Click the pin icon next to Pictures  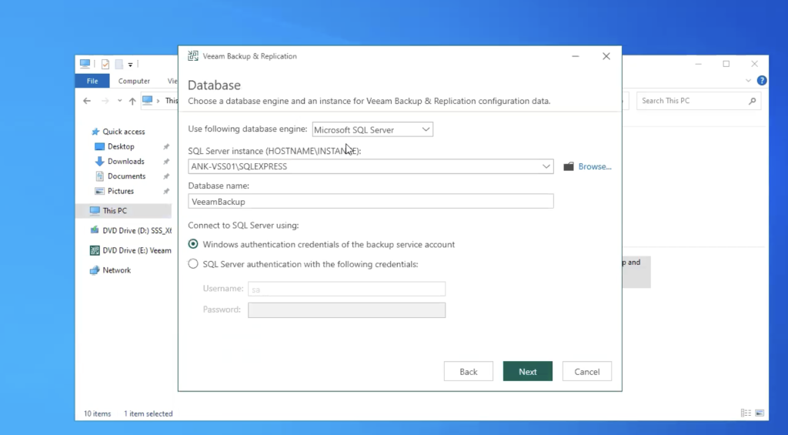pos(166,191)
